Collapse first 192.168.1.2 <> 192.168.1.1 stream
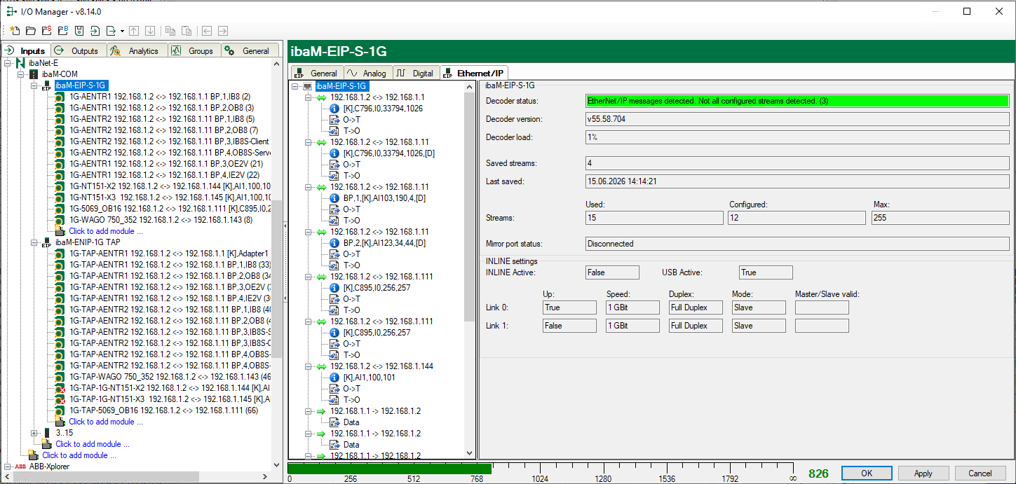The height and width of the screenshot is (484, 1016). (309, 97)
